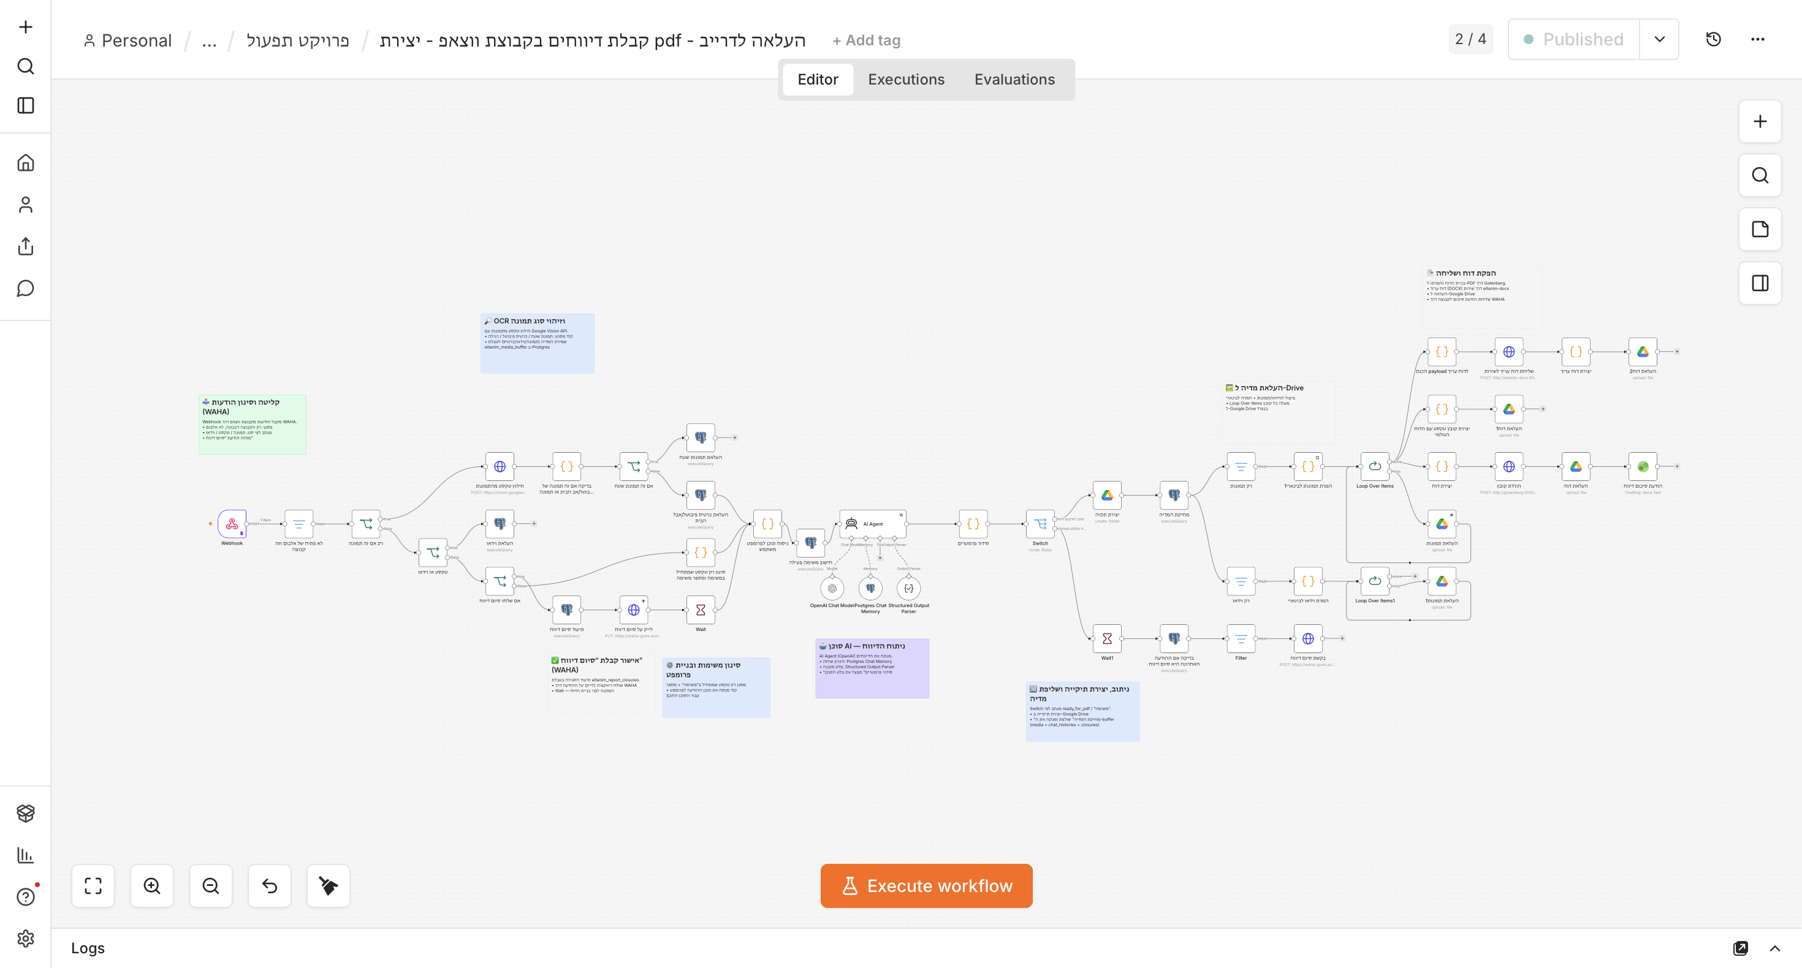Click the Add tag link

coord(866,40)
